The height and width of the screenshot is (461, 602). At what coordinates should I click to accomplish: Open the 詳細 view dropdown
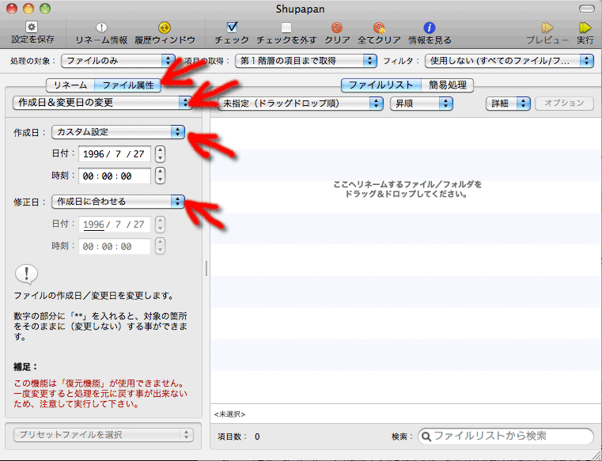point(508,104)
